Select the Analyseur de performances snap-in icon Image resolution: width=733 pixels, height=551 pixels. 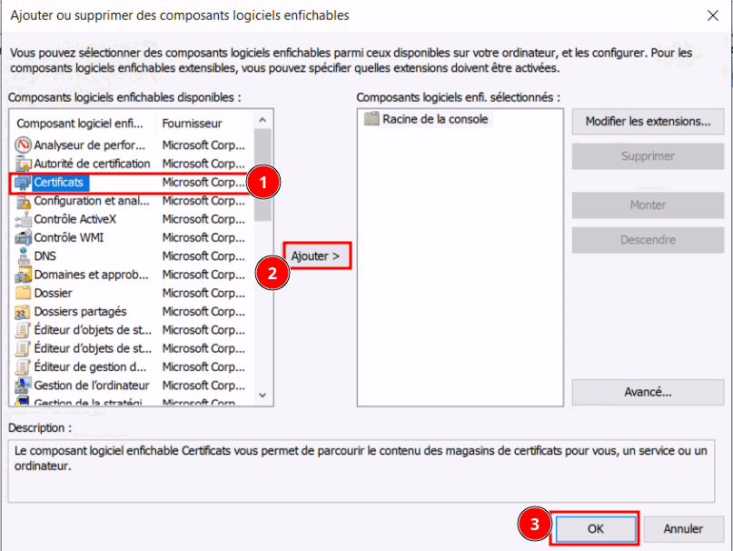tap(24, 145)
